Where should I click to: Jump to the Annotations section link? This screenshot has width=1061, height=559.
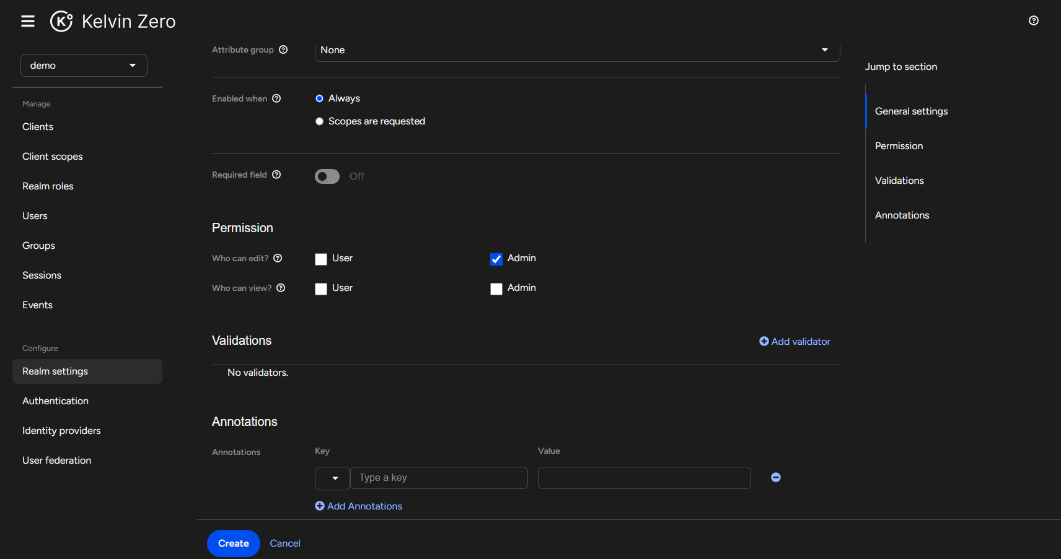pos(902,215)
